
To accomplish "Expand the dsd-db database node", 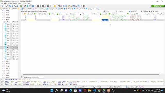I will click(3, 17).
